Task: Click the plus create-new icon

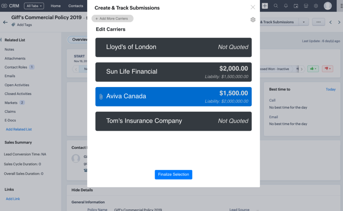Action: [x=265, y=6]
